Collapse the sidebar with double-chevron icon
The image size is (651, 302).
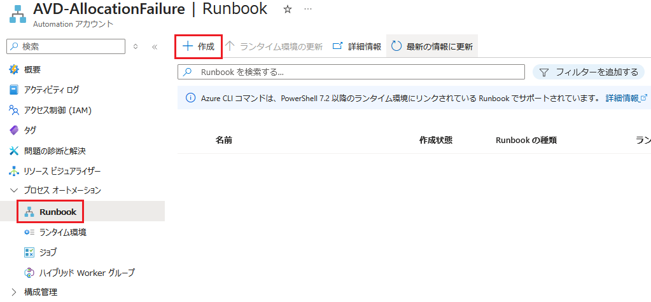point(154,46)
